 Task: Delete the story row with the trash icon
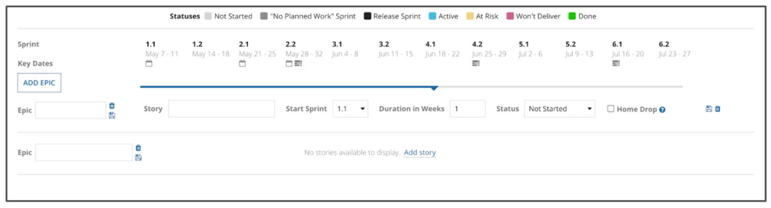(718, 109)
